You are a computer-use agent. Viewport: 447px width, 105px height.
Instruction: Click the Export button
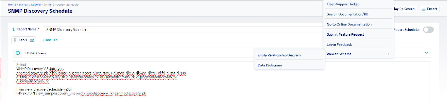[x=430, y=9]
